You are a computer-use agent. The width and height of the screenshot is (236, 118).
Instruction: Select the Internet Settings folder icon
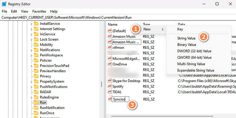tap(36, 29)
